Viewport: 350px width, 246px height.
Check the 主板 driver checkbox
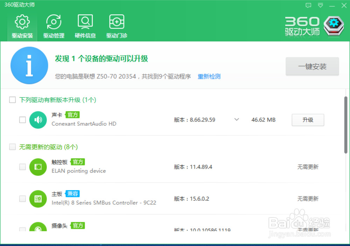pyautogui.click(x=22, y=199)
